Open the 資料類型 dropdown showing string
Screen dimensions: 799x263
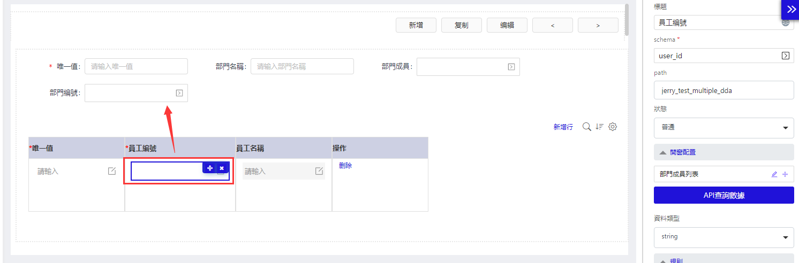pyautogui.click(x=724, y=237)
